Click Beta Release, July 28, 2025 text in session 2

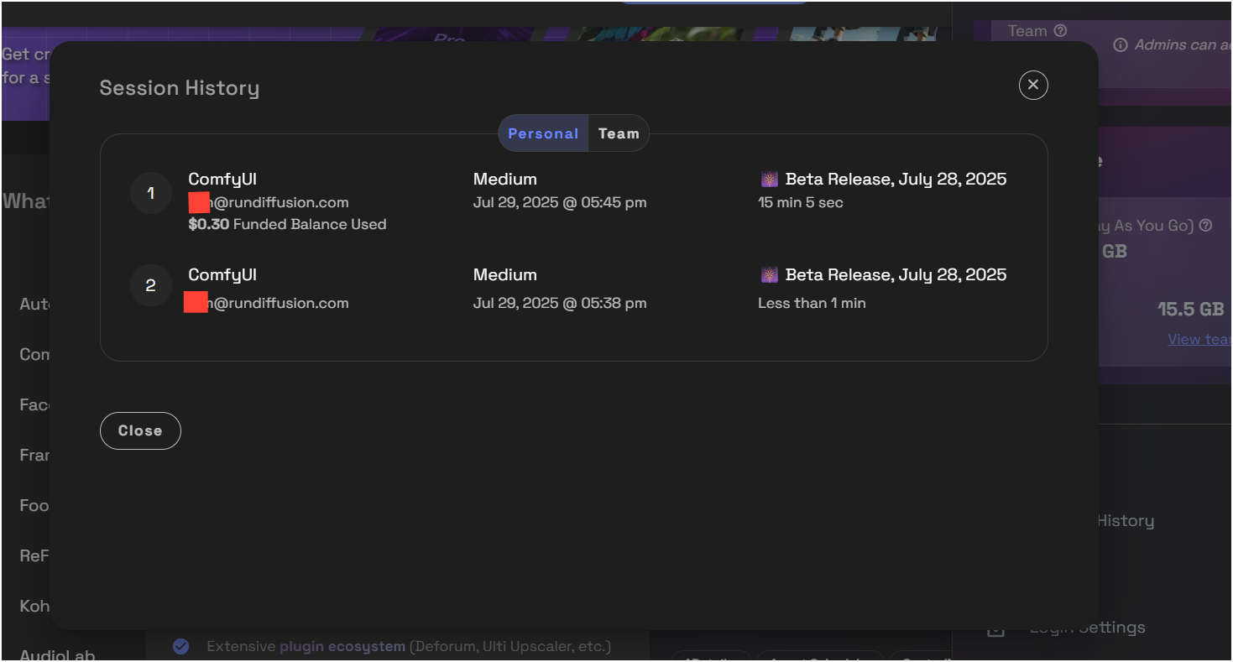coord(896,275)
